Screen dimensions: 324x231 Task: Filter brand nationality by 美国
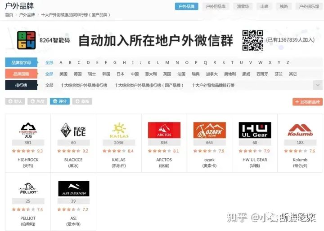coord(63,74)
